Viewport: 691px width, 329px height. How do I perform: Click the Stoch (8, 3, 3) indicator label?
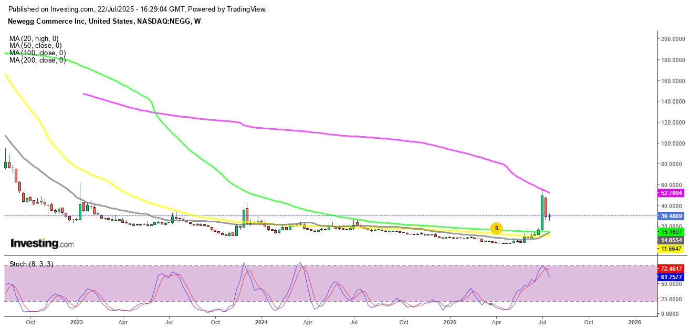pyautogui.click(x=31, y=264)
